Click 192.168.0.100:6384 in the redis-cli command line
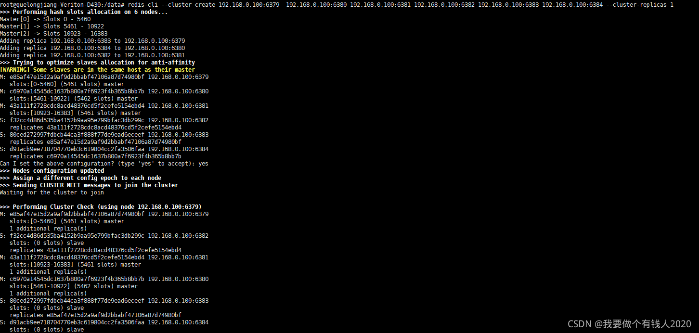 (572, 4)
